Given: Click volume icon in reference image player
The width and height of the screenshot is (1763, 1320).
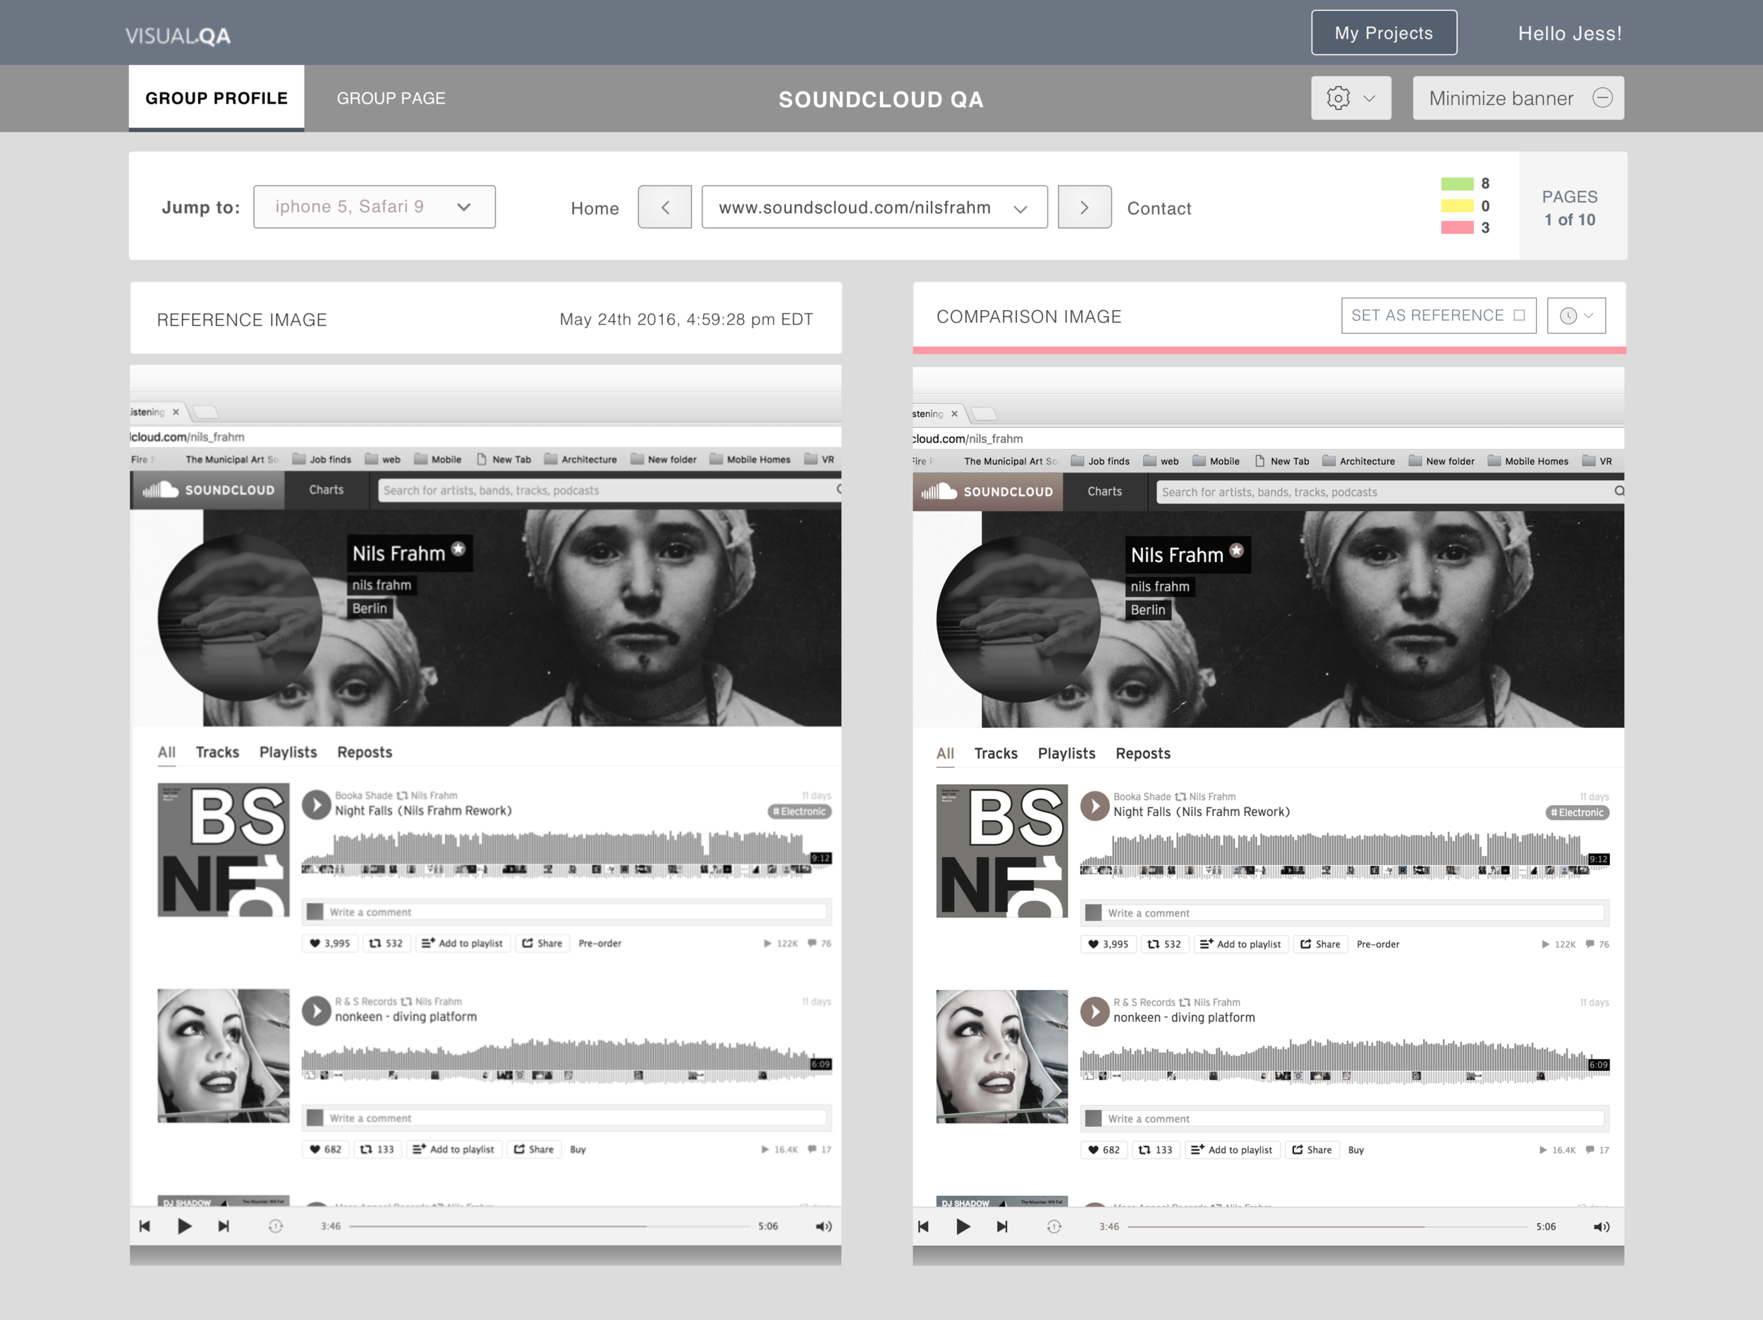Looking at the screenshot, I should click(823, 1226).
